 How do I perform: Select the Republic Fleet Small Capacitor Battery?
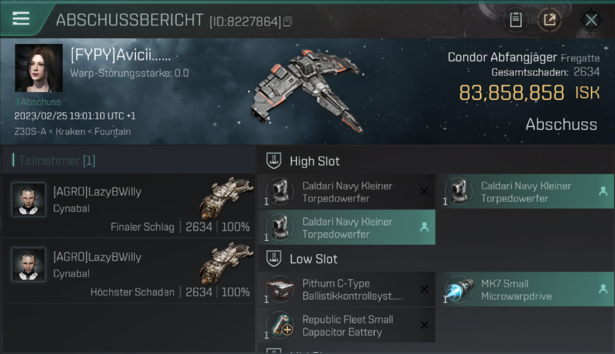[346, 326]
